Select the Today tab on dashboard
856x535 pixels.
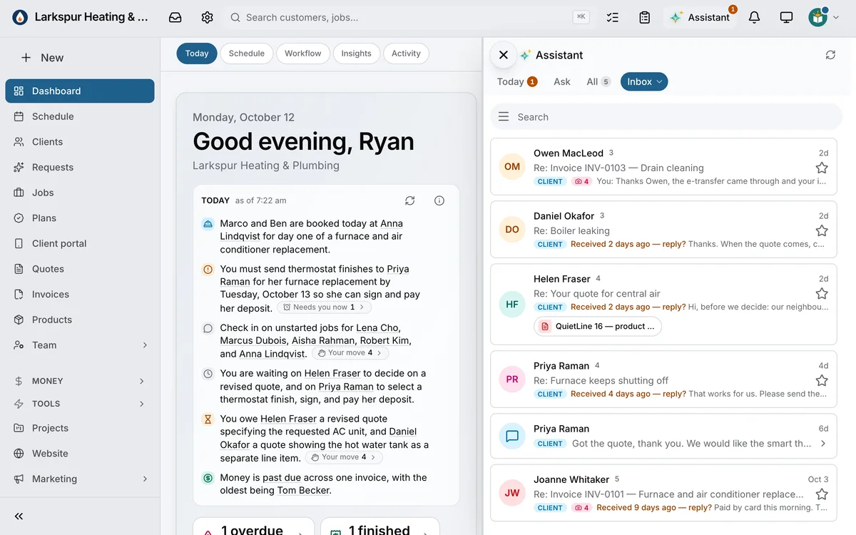(x=197, y=53)
